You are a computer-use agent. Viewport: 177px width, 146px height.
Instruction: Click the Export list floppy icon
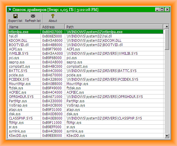tap(15, 16)
